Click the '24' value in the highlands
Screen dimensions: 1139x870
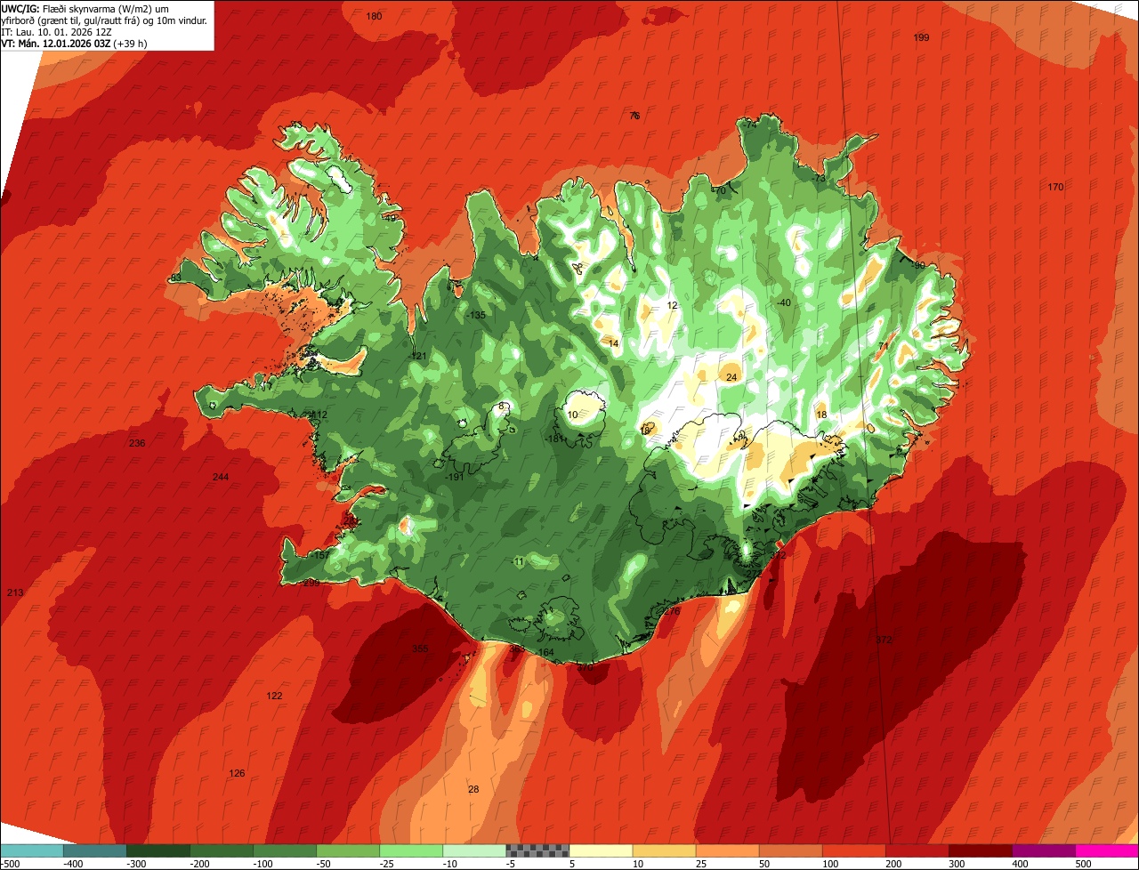(x=731, y=377)
